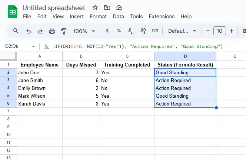
Task: Print the spreadsheet
Action: point(52,31)
